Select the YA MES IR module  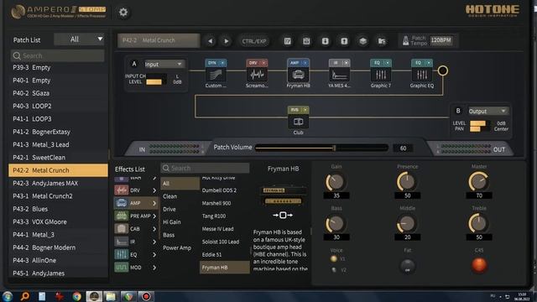[339, 75]
